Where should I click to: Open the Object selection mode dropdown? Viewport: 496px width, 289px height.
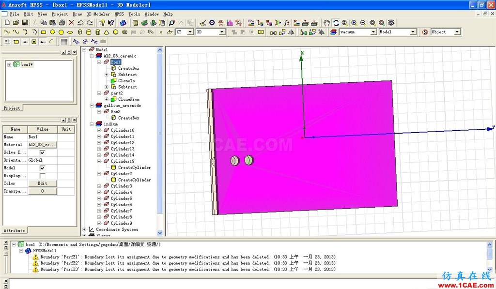pos(457,32)
